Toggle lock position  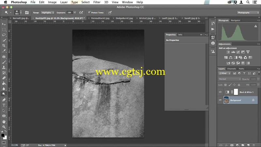(x=235, y=85)
